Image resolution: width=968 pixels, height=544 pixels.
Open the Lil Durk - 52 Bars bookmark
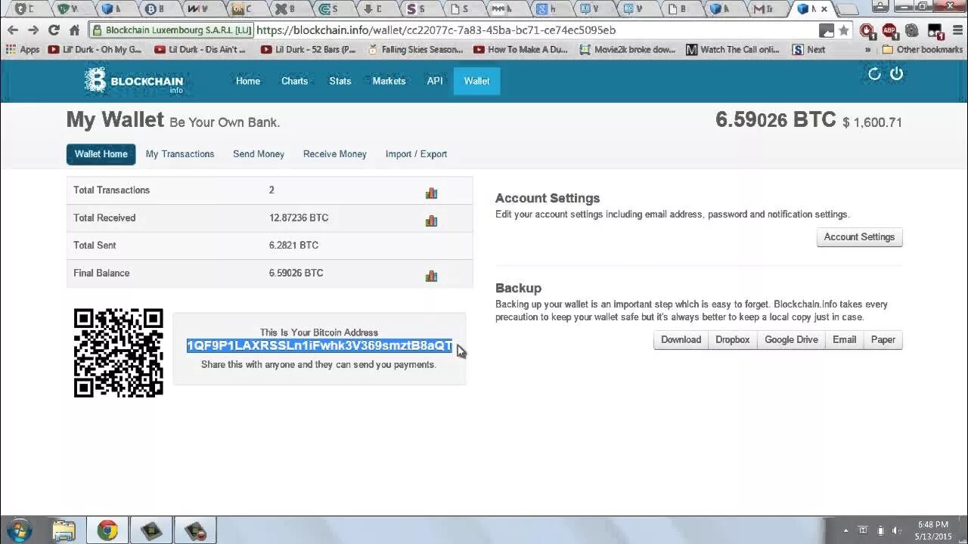click(308, 50)
